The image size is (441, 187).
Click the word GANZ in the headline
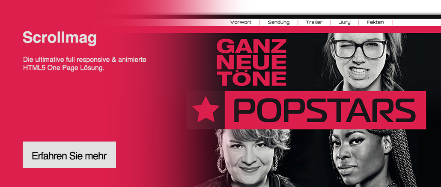tap(252, 46)
